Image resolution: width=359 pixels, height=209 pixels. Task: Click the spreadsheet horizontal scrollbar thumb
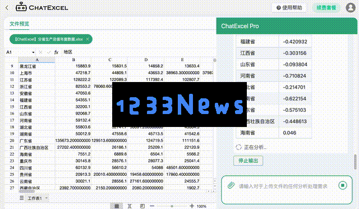click(26, 191)
